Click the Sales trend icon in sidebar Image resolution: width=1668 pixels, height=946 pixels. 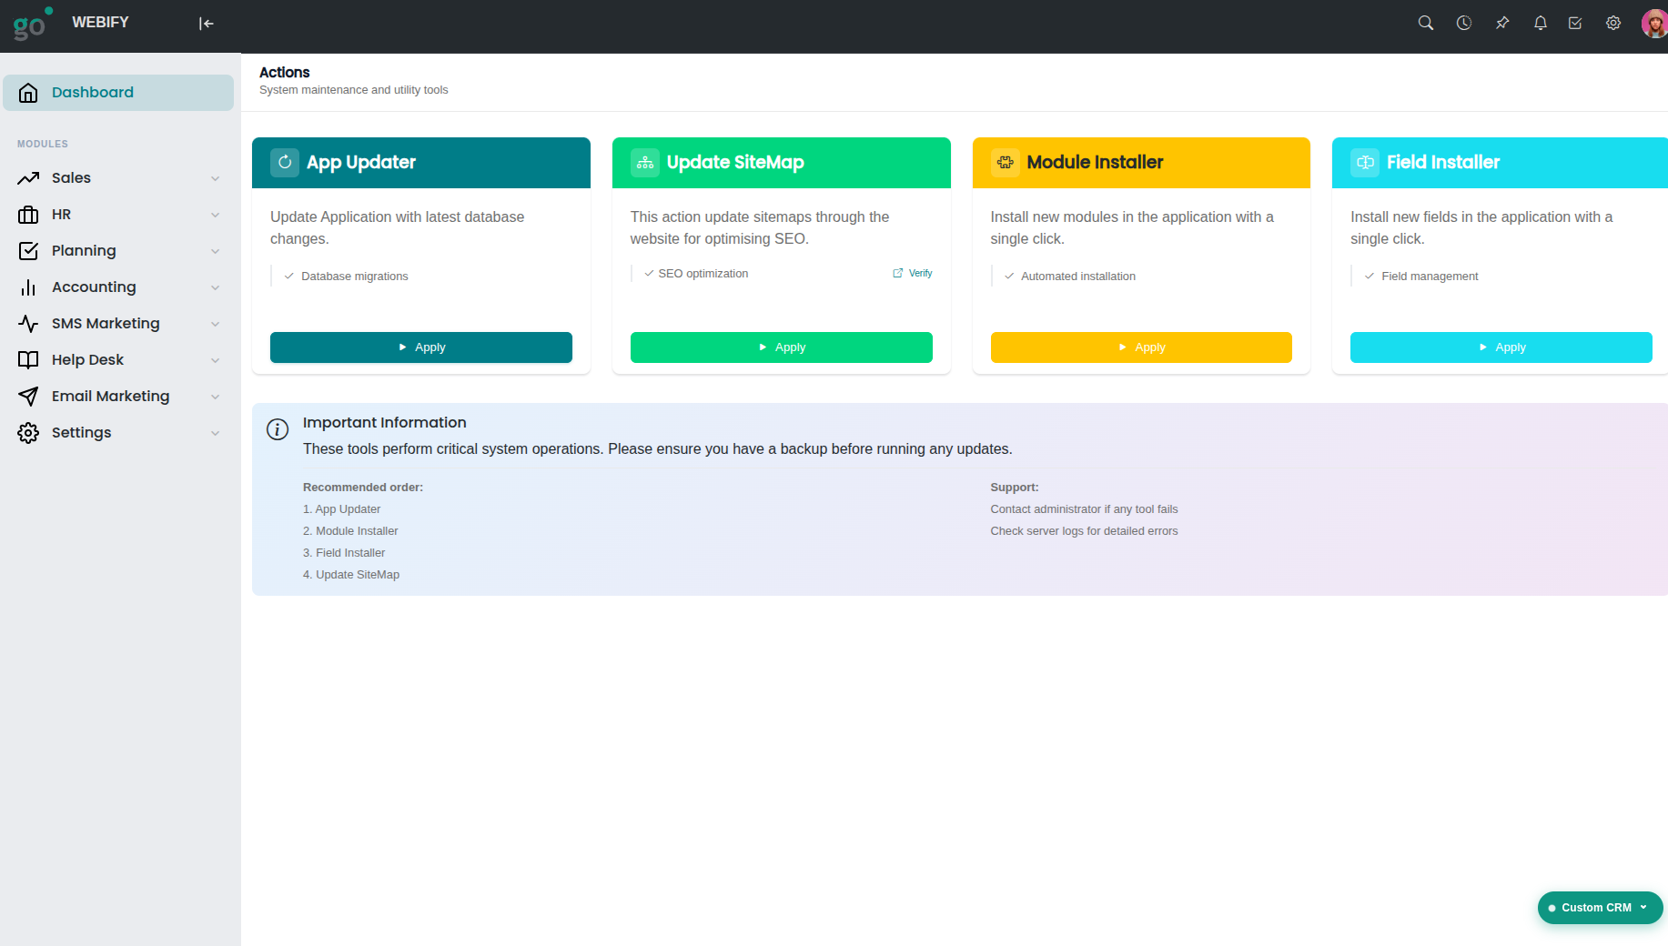28,178
